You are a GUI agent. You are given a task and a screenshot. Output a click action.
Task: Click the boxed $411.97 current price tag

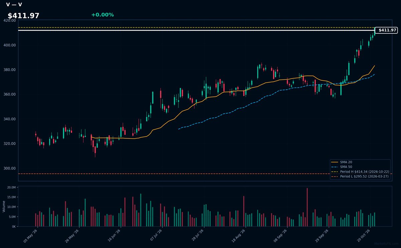point(386,30)
